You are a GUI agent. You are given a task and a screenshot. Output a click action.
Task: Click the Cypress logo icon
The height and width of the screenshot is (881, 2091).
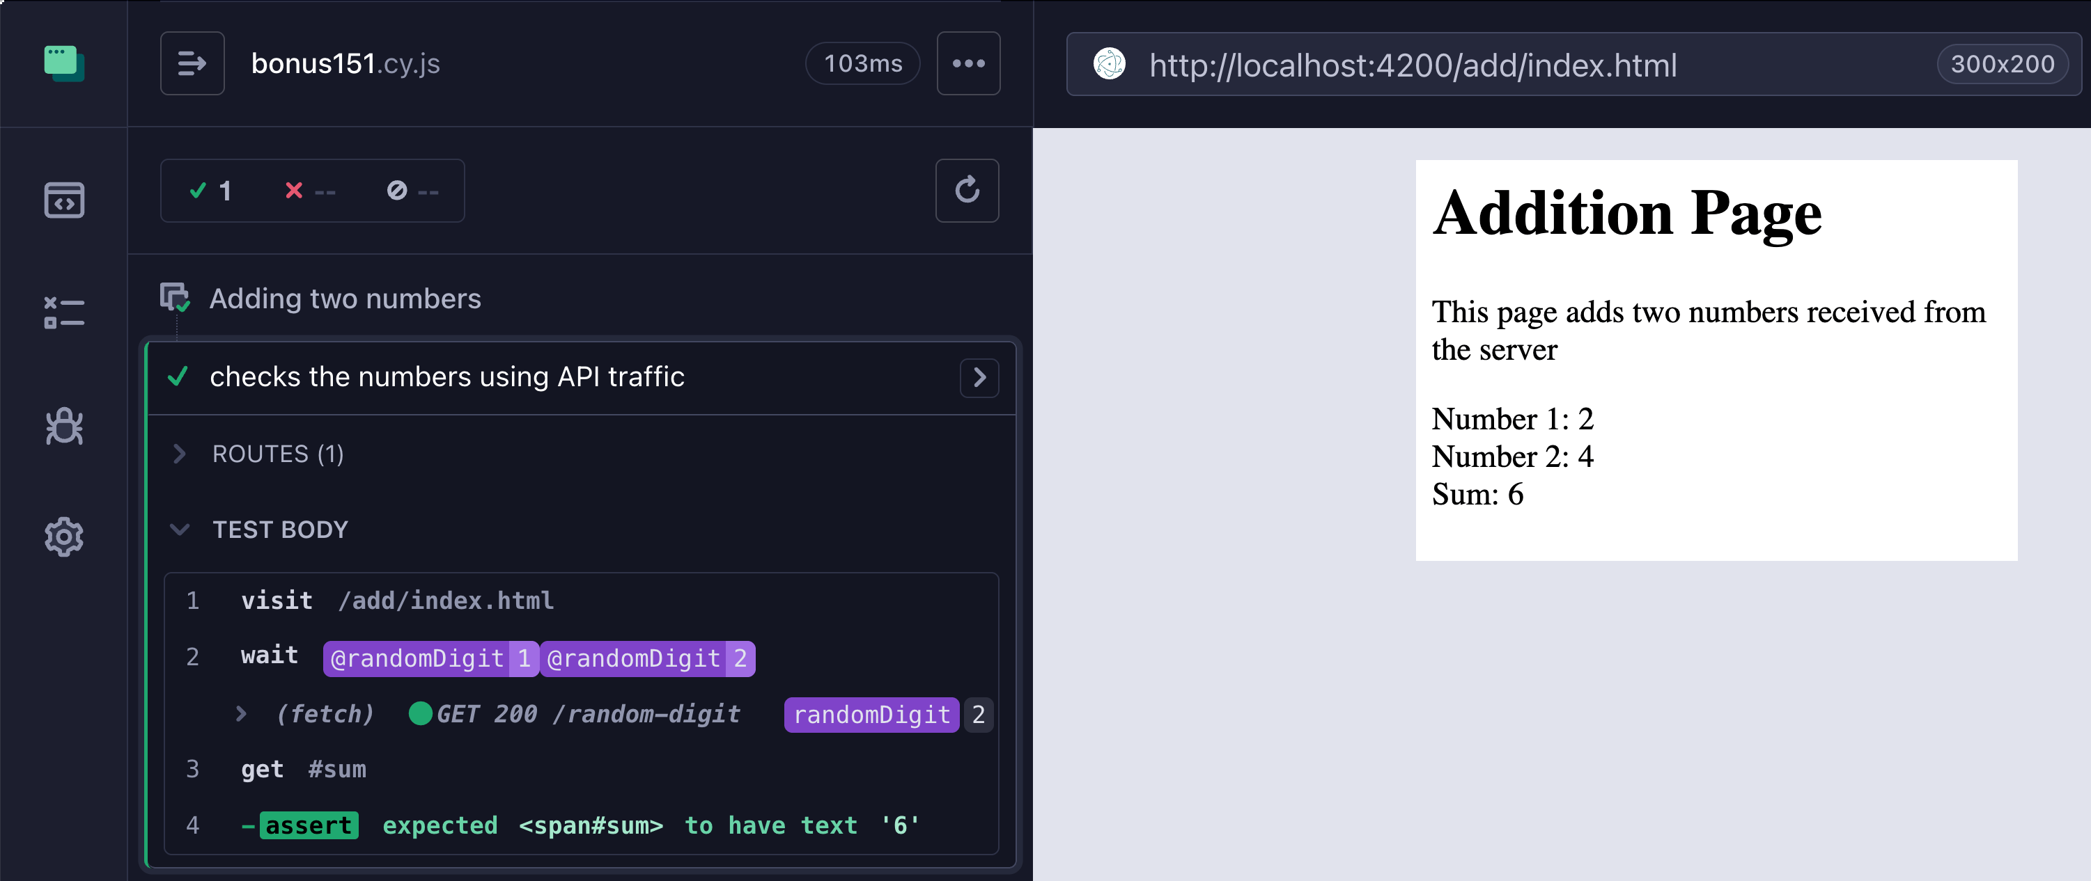tap(63, 63)
